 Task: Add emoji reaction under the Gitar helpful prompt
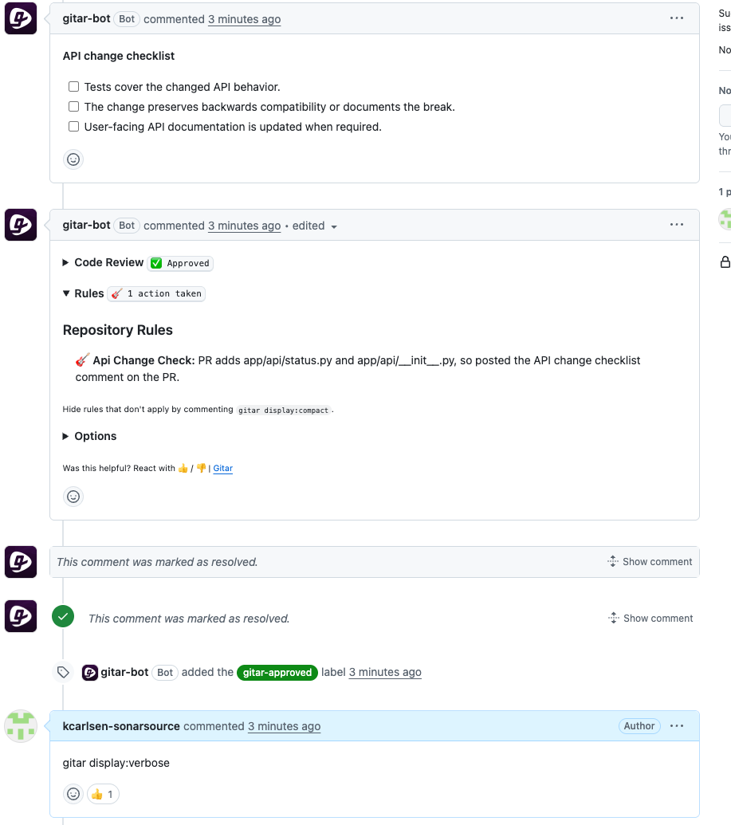coord(73,497)
